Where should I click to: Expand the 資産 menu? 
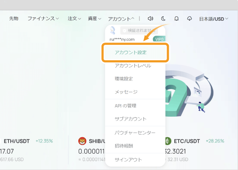[x=95, y=19]
